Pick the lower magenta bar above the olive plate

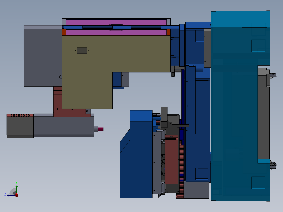pyautogui.click(x=116, y=32)
